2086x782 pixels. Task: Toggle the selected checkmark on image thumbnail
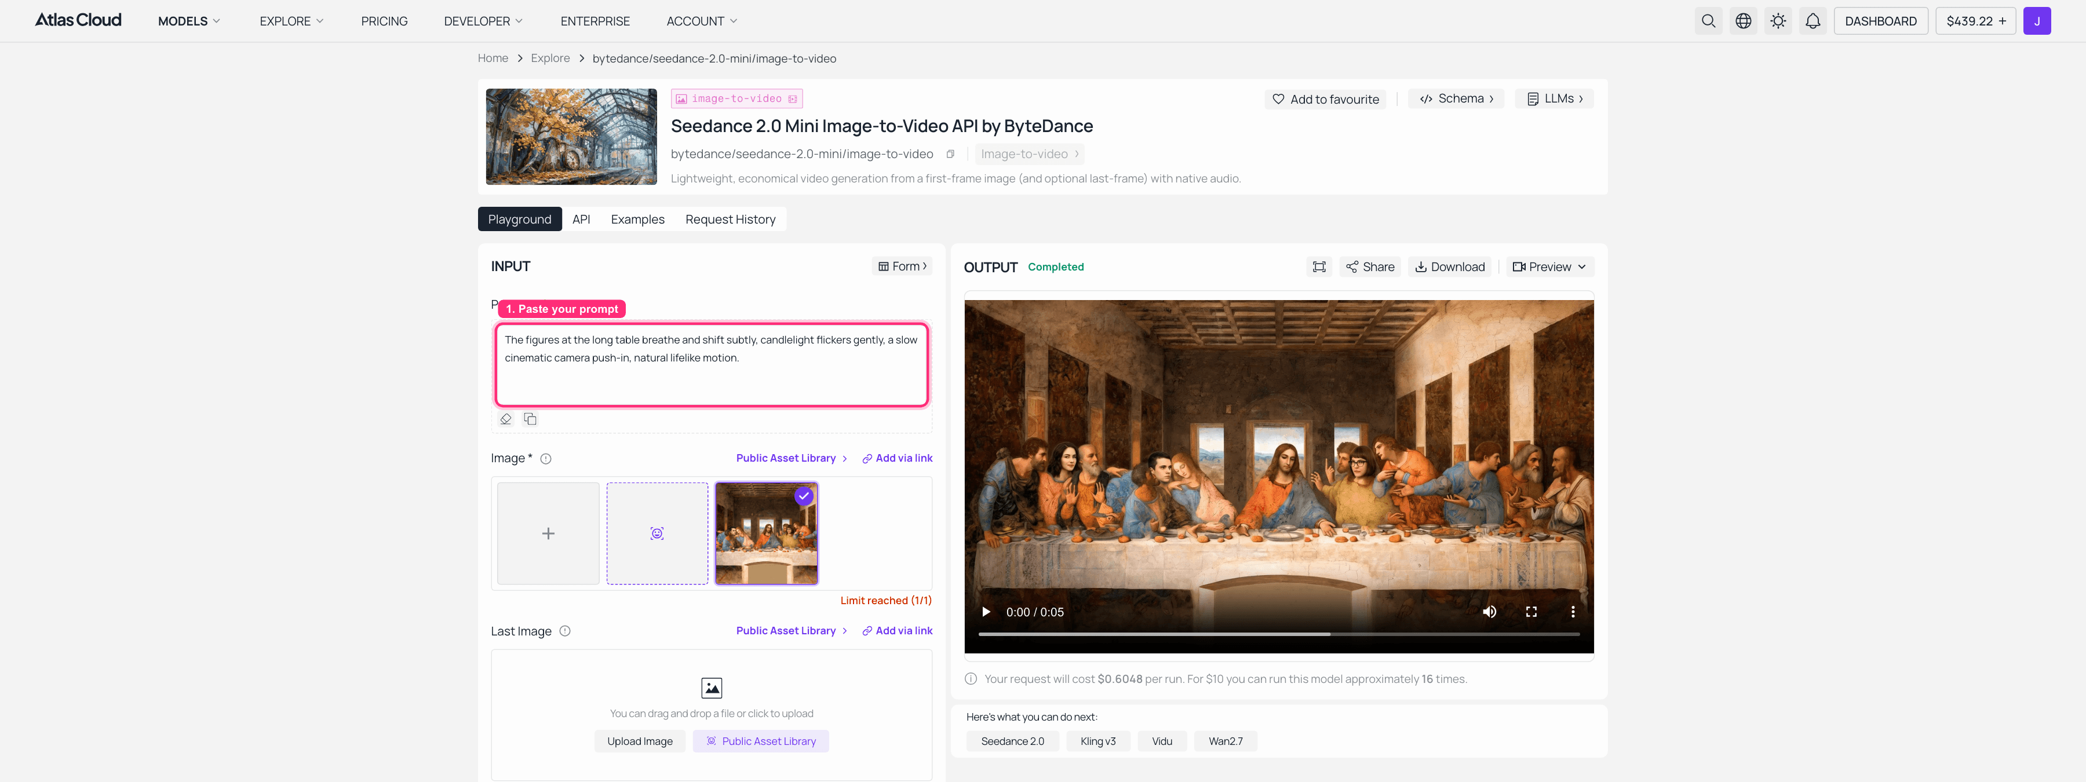tap(803, 496)
